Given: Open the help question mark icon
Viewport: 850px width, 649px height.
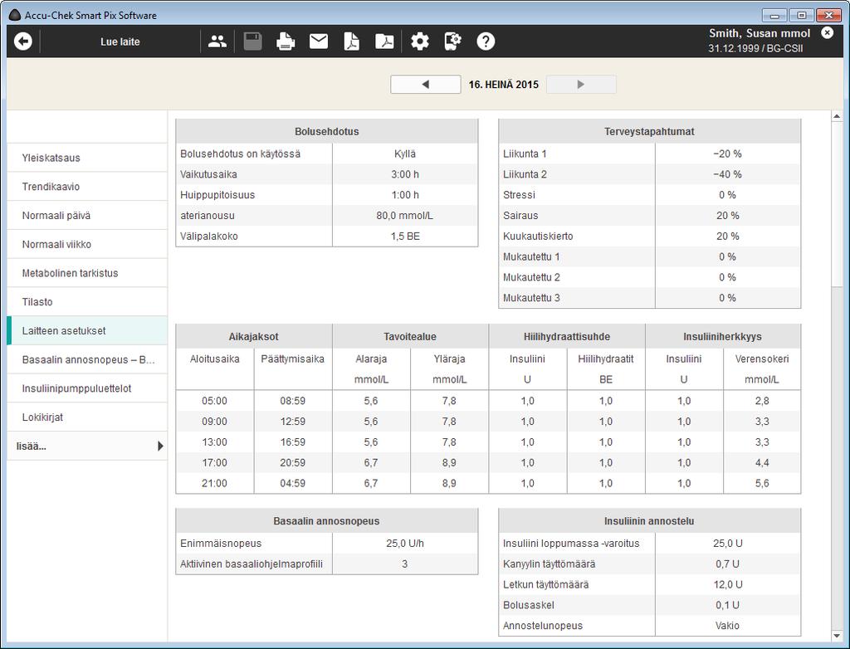Looking at the screenshot, I should click(486, 41).
